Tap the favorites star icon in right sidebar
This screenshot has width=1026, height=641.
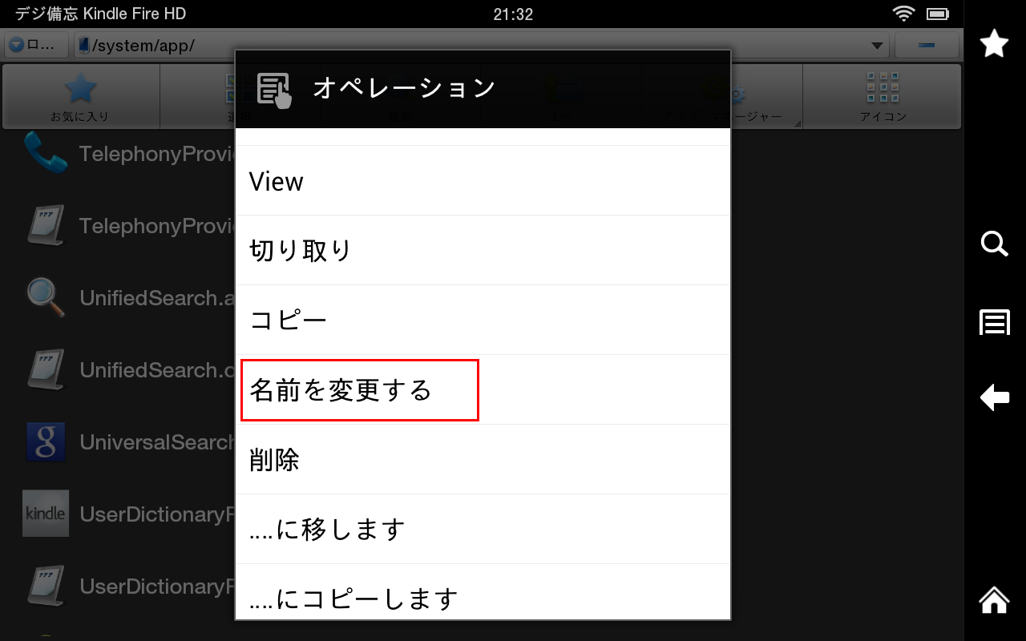[x=994, y=43]
